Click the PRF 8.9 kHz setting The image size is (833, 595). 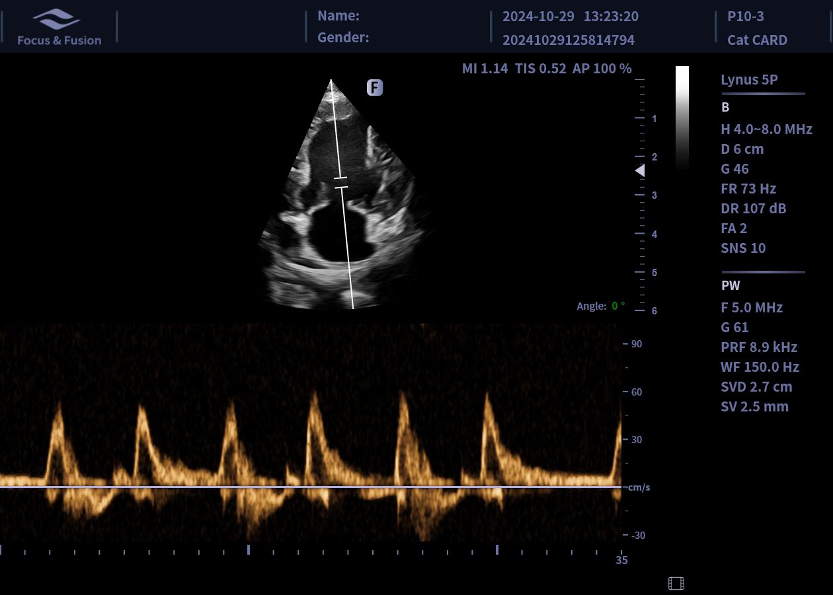tap(758, 347)
